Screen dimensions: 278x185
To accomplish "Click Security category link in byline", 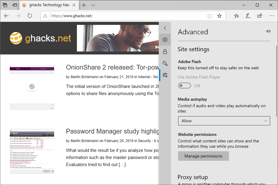I will point(144,141).
